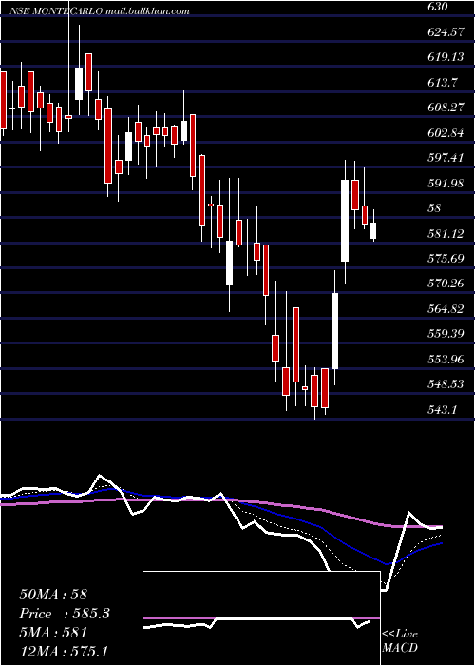Click the mail.bullkhan.com watermark text

(147, 11)
